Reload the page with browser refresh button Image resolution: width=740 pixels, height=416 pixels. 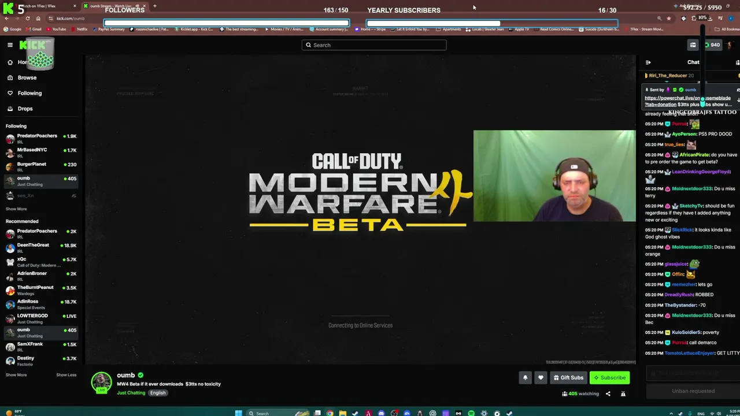(27, 18)
